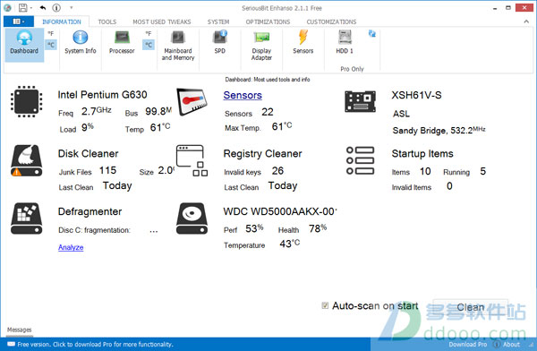Click the Disk Cleaner heading
Viewport: 537px width, 351px height.
coord(88,154)
